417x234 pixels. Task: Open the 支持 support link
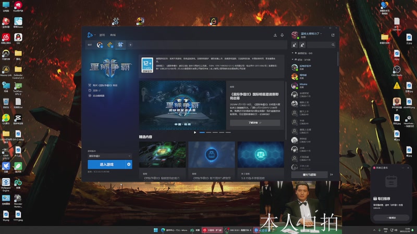point(94,90)
